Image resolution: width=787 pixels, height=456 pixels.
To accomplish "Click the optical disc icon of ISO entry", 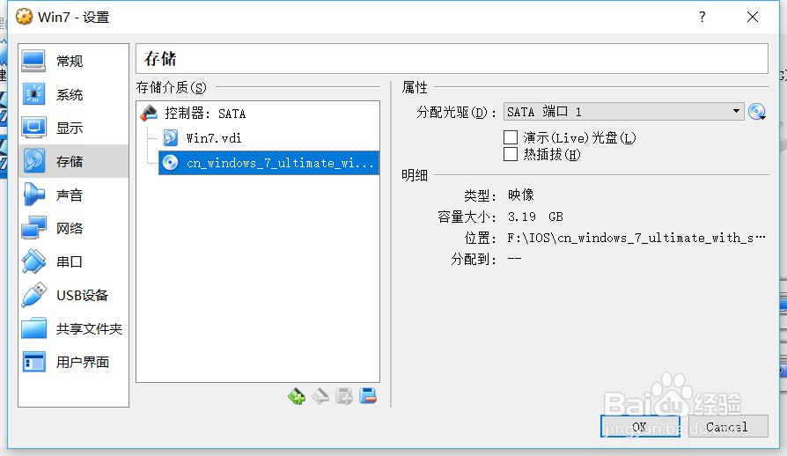I will pos(171,163).
